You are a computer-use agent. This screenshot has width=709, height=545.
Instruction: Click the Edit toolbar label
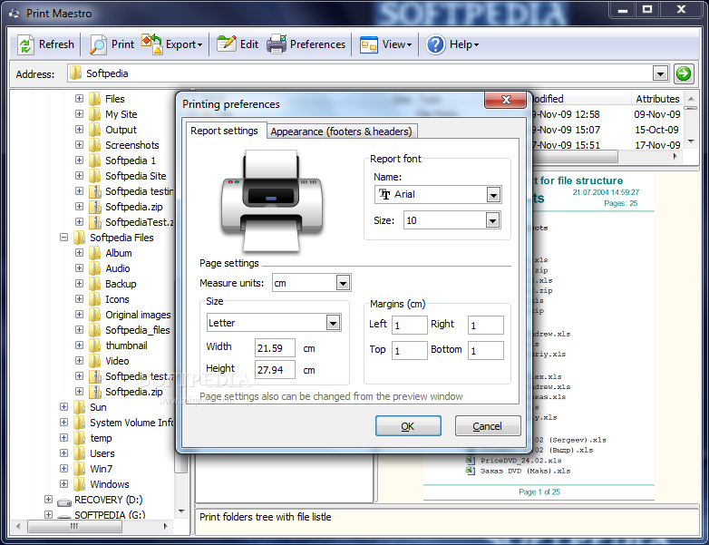pyautogui.click(x=249, y=44)
